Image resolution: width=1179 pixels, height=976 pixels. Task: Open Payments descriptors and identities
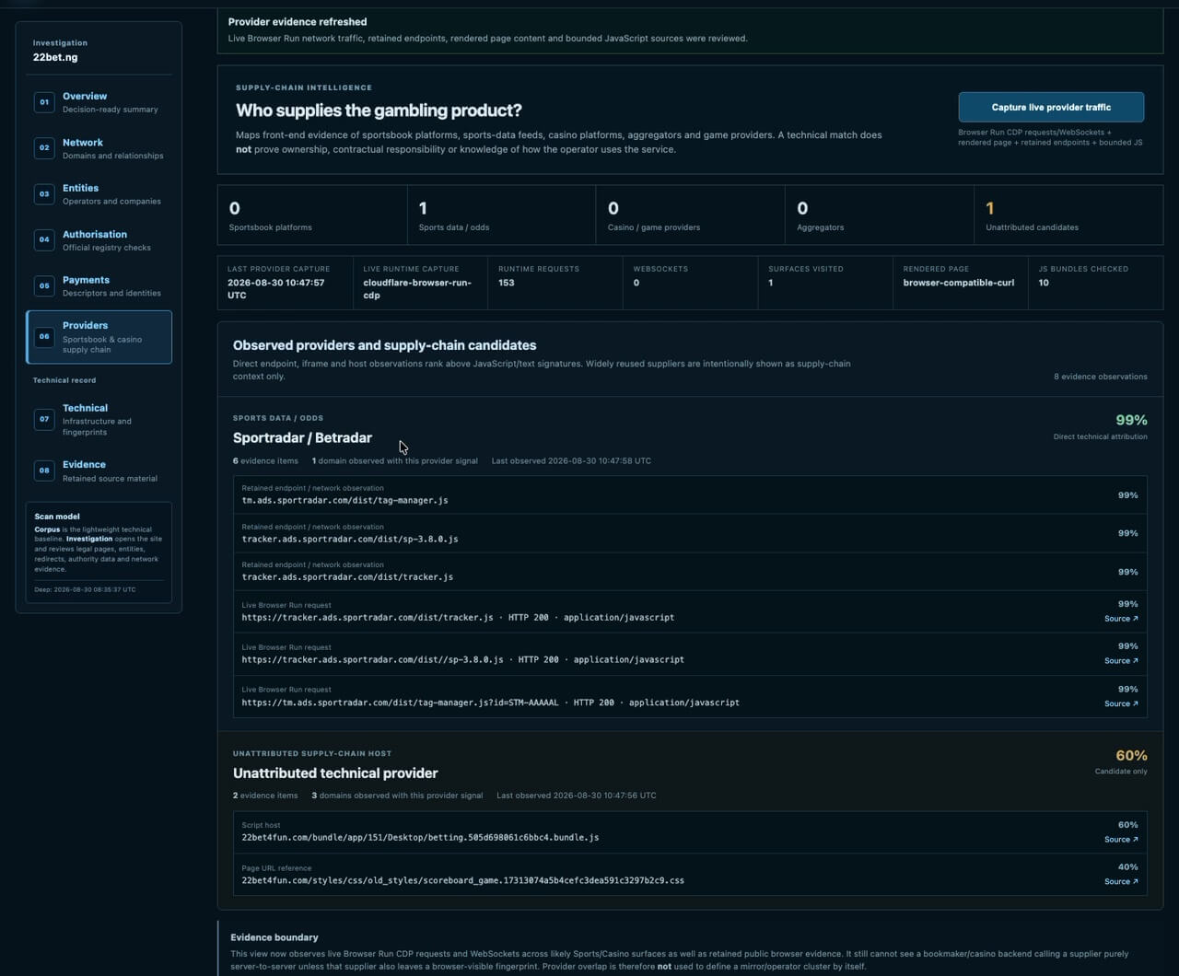[x=99, y=286]
